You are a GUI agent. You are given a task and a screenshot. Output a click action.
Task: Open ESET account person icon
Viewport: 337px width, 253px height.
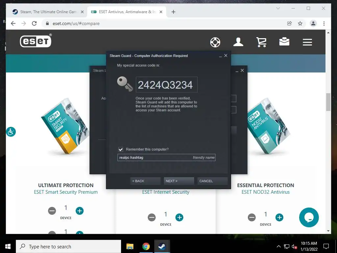[x=238, y=42]
